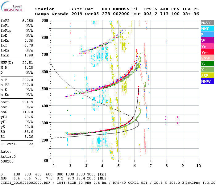Viewport: 216px width, 185px height.
Task: Click the Artist5 scaler label
Action: pyautogui.click(x=8, y=157)
